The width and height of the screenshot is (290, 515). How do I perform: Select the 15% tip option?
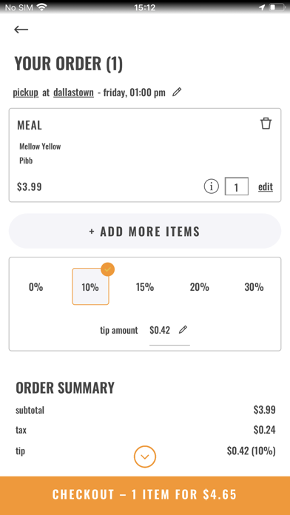(145, 287)
